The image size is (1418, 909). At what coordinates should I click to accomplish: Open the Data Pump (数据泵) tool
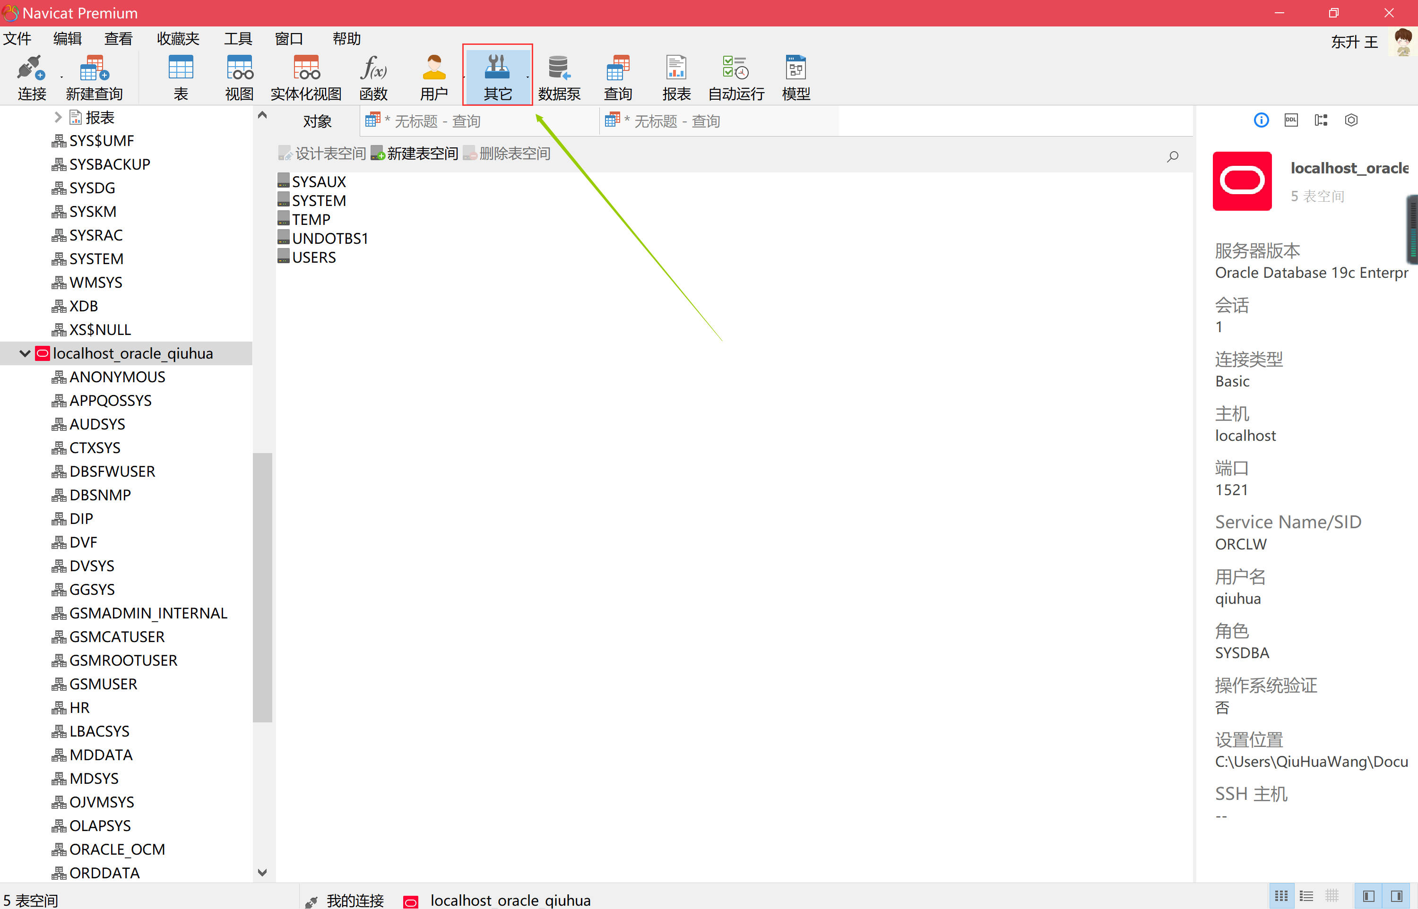559,77
